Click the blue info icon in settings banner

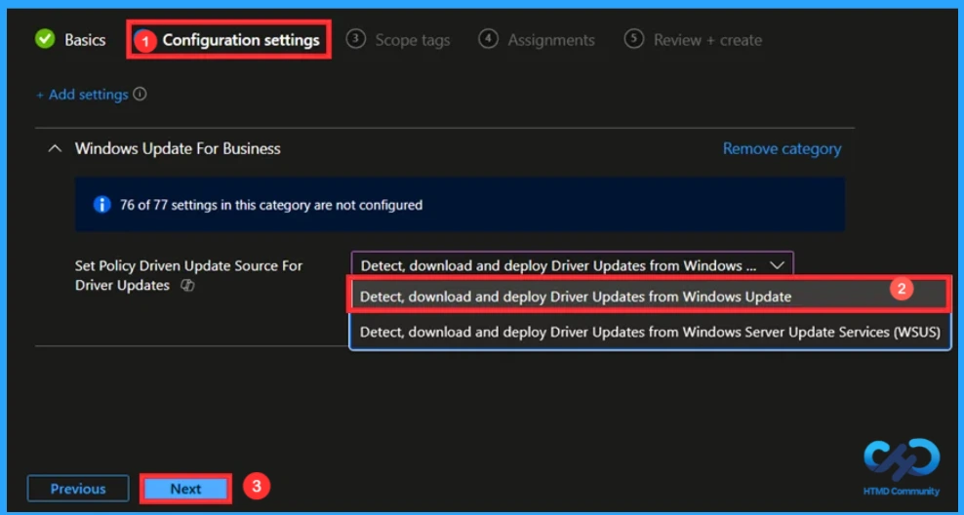[x=101, y=205]
